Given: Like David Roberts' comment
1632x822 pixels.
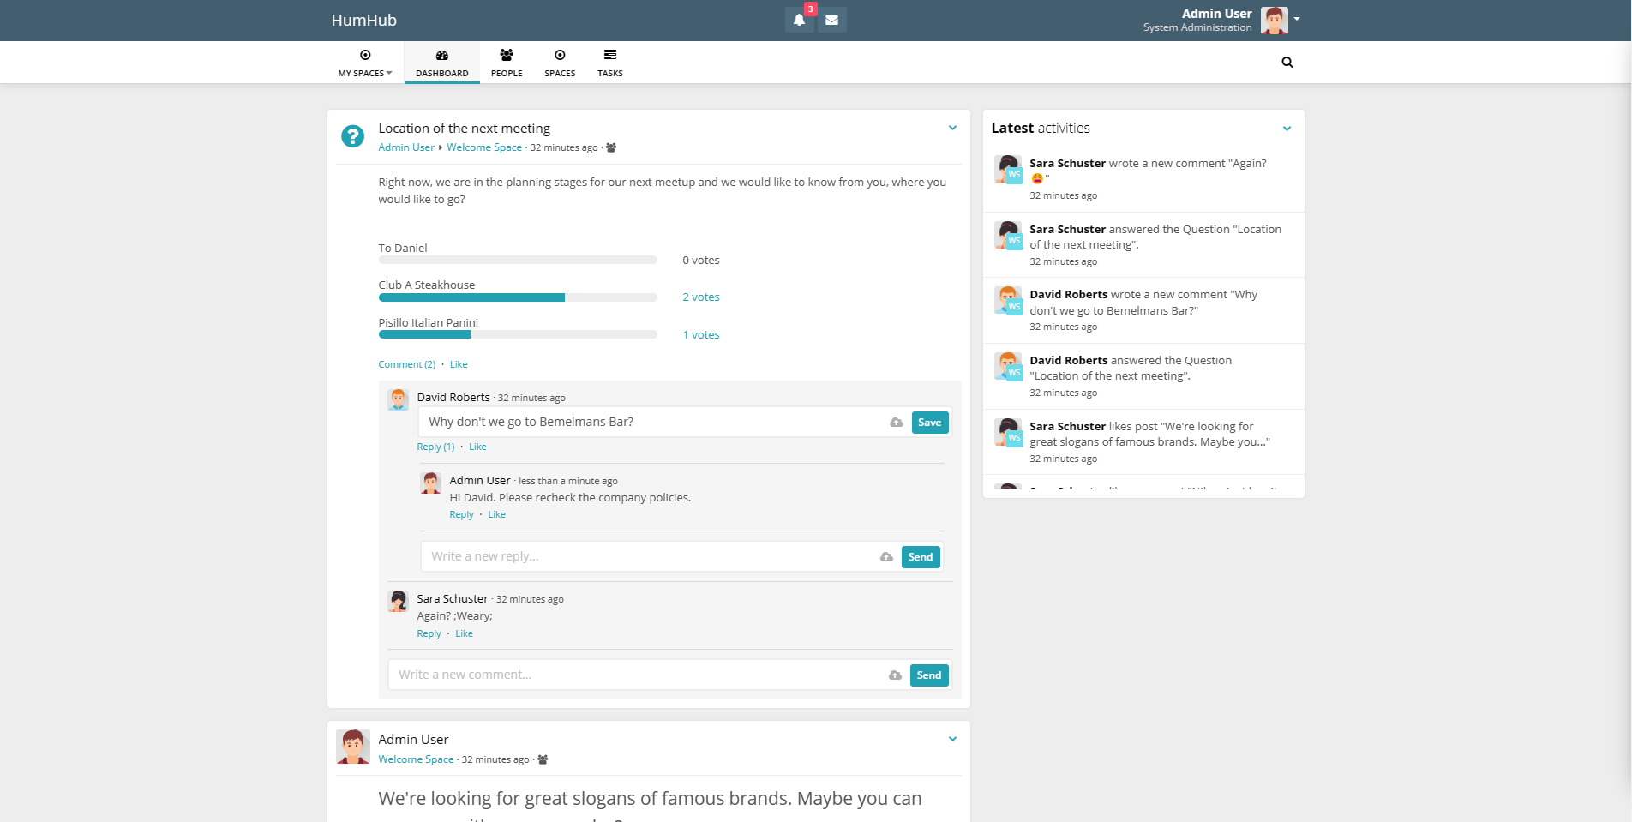Looking at the screenshot, I should pos(477,447).
